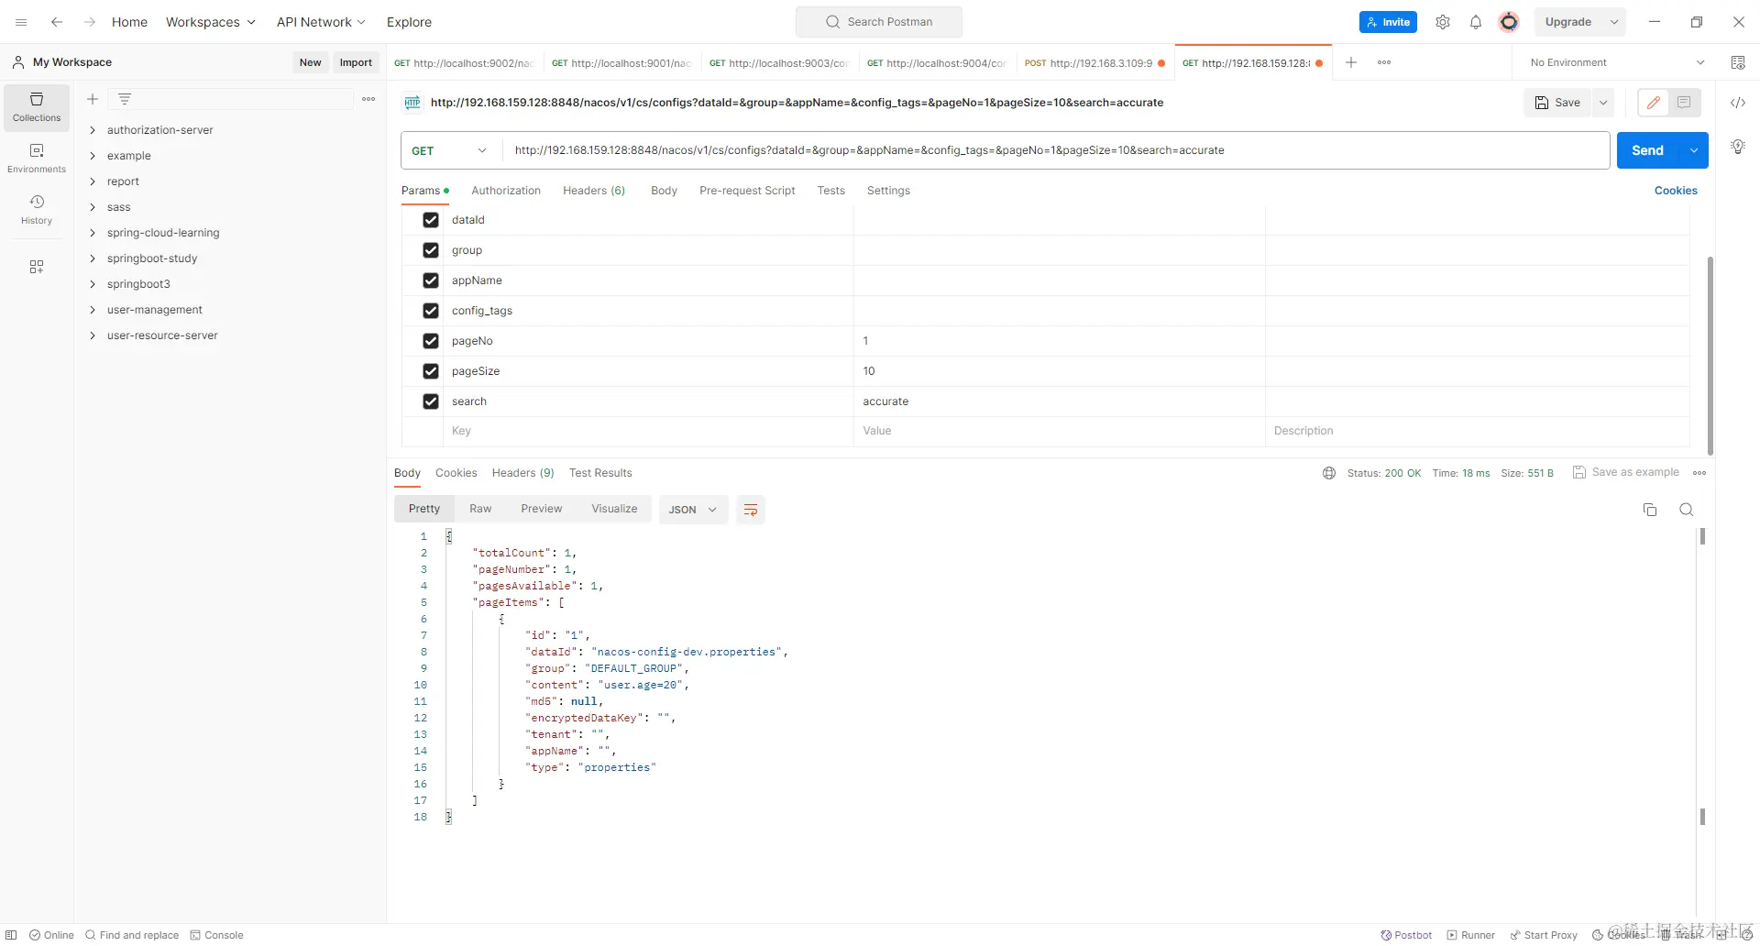Click the search value cell accurate
The height and width of the screenshot is (946, 1760).
1059,401
